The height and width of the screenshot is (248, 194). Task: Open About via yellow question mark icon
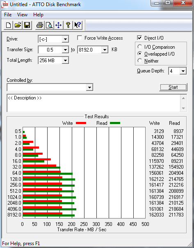(68, 25)
